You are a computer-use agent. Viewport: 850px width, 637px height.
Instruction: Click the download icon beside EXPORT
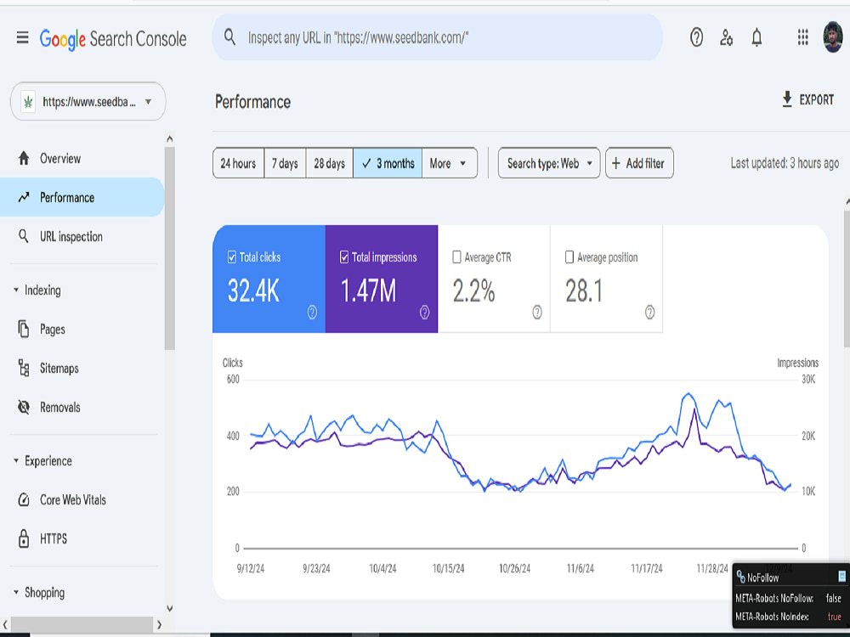787,99
